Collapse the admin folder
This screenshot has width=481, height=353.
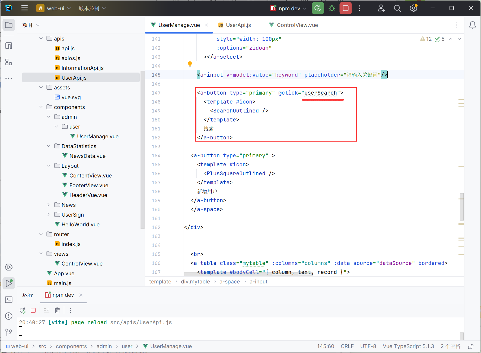[x=49, y=117]
